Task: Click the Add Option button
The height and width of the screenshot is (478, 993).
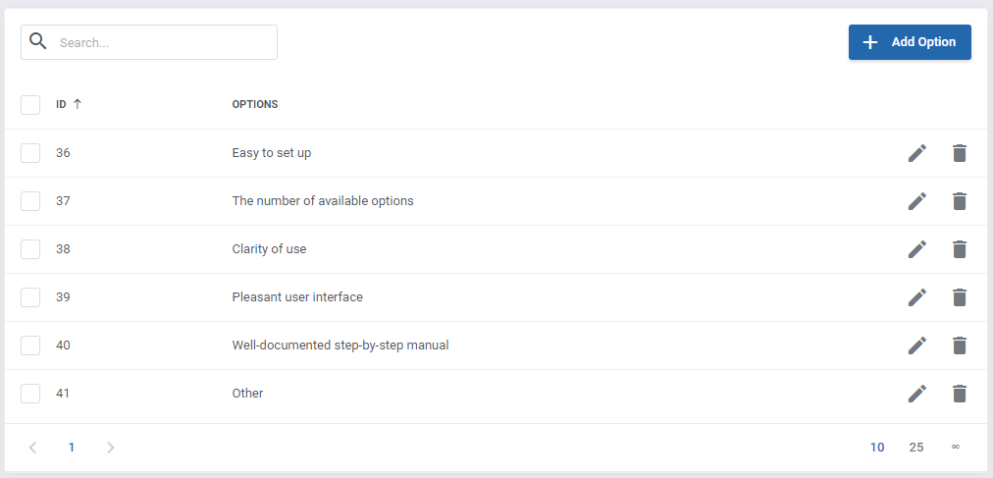Action: 910,42
